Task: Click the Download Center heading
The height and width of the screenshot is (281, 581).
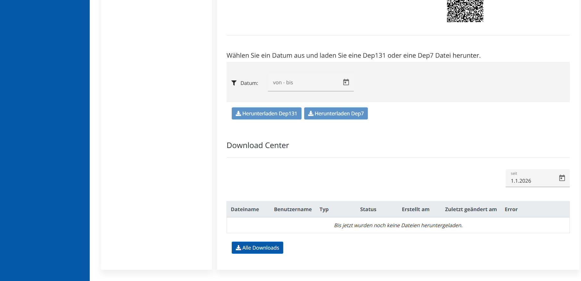Action: point(258,145)
